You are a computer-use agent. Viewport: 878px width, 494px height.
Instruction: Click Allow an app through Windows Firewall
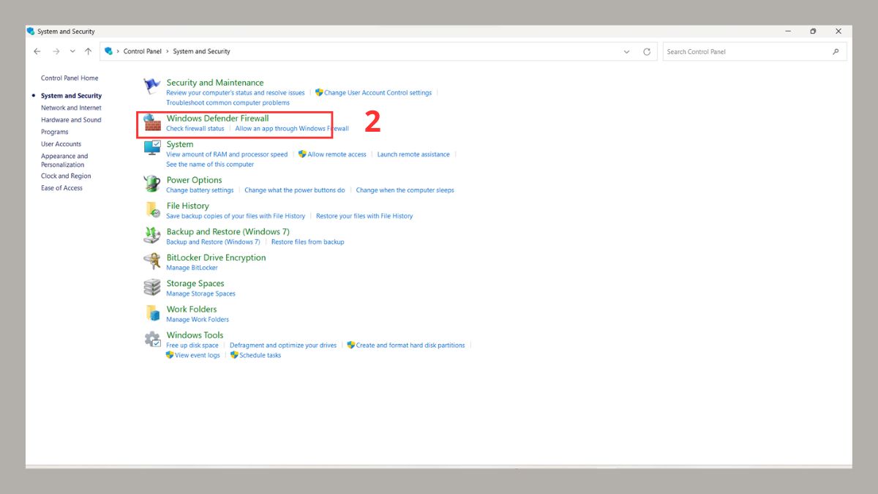pos(291,129)
